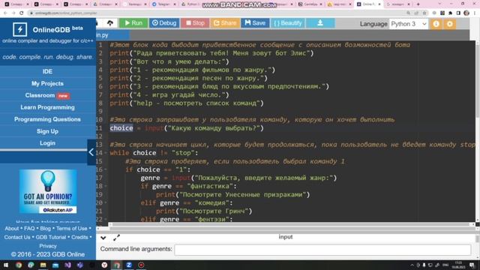This screenshot has width=480, height=270.
Task: Click the Command line arguments field
Action: point(322,250)
